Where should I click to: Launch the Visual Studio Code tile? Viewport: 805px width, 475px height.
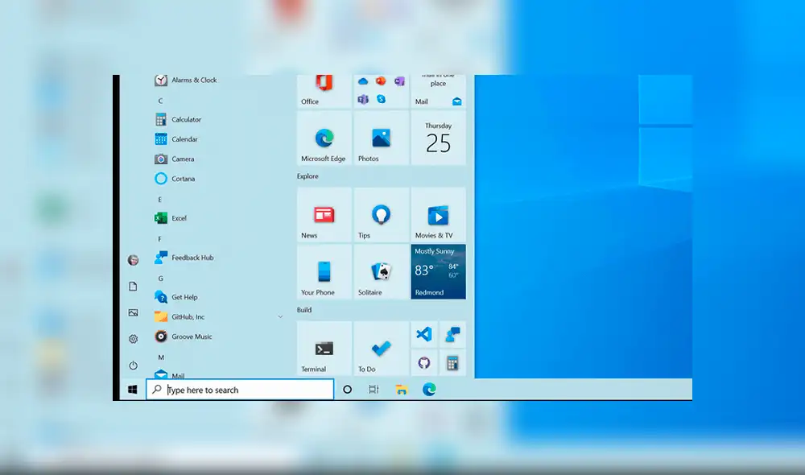[424, 333]
